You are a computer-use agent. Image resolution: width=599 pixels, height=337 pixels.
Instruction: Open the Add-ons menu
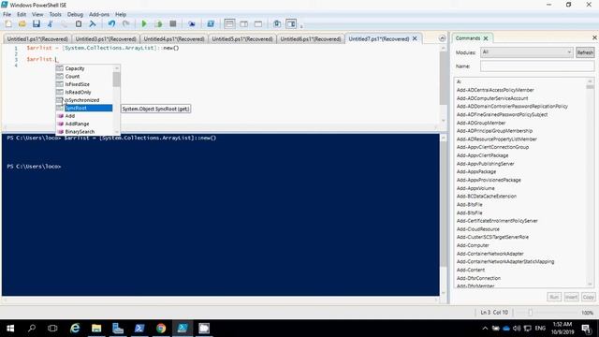[x=99, y=15]
